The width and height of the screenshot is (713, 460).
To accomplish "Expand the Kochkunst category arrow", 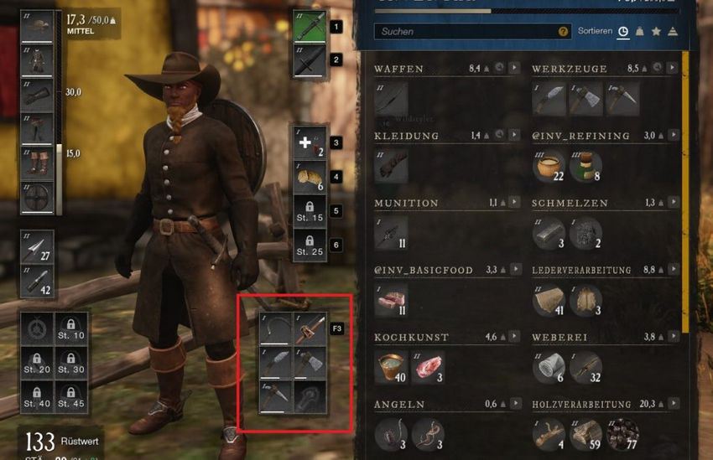I will [514, 337].
